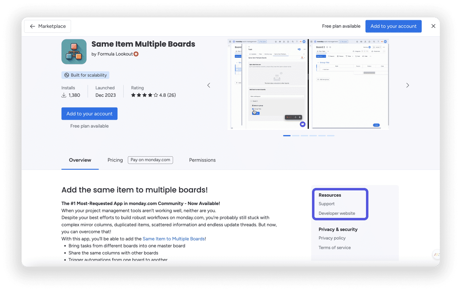This screenshot has height=291, width=460.
Task: Switch to the Permissions tab
Action: [202, 160]
